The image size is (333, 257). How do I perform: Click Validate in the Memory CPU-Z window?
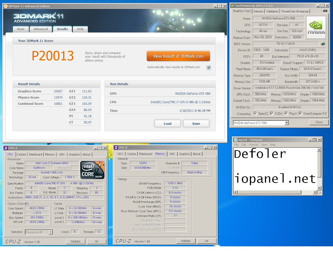[185, 241]
